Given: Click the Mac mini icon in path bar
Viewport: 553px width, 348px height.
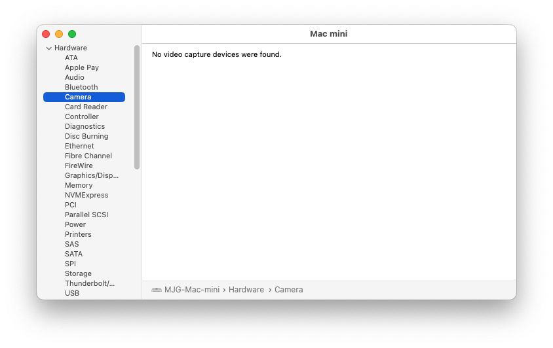Looking at the screenshot, I should (157, 290).
